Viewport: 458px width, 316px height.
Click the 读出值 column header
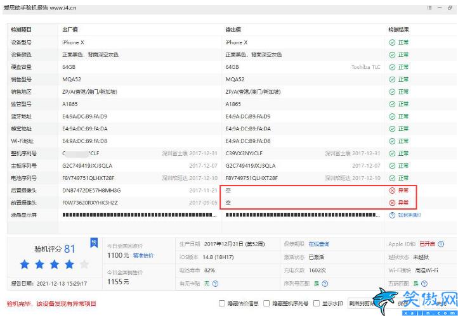(233, 30)
